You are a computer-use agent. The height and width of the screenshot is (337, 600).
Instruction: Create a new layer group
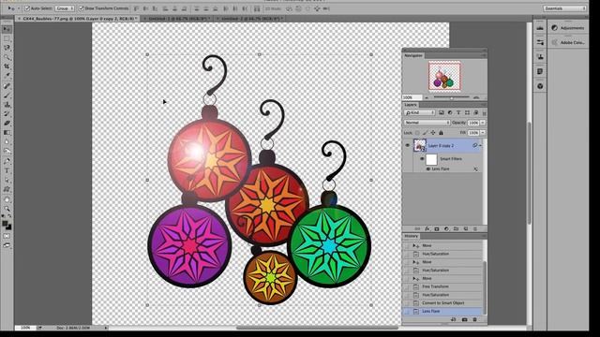coord(456,228)
